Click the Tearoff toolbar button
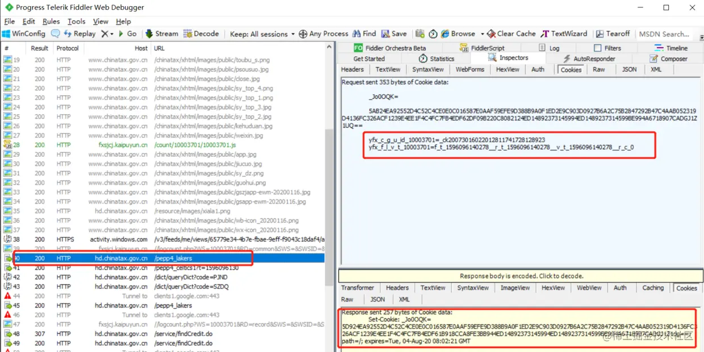 click(613, 34)
